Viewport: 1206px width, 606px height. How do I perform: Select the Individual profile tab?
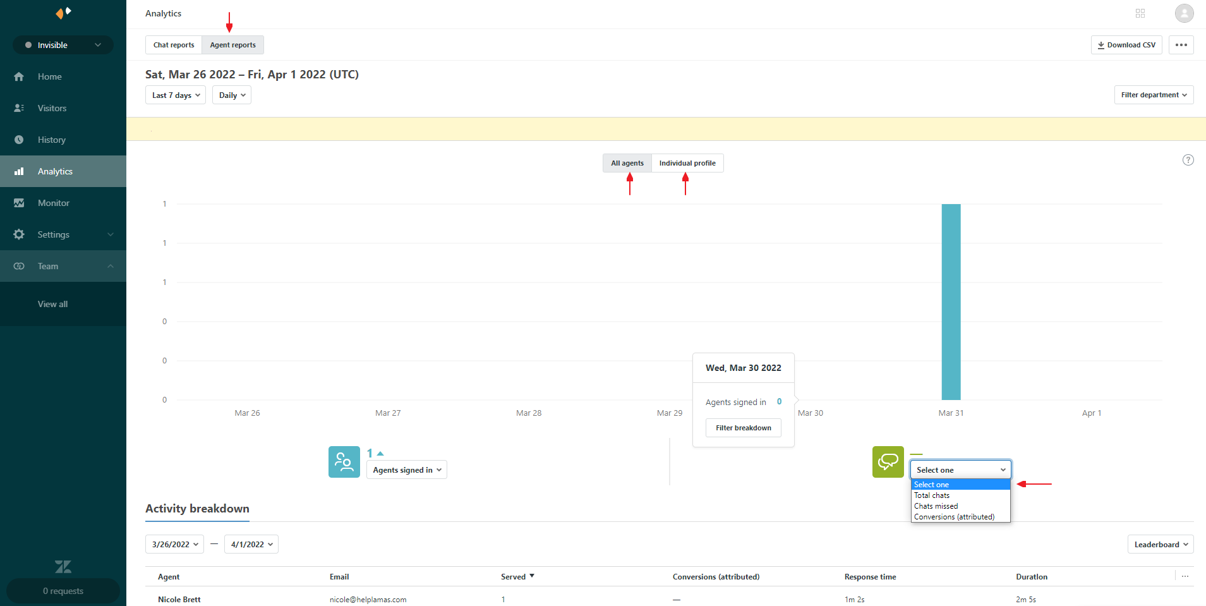(x=687, y=163)
